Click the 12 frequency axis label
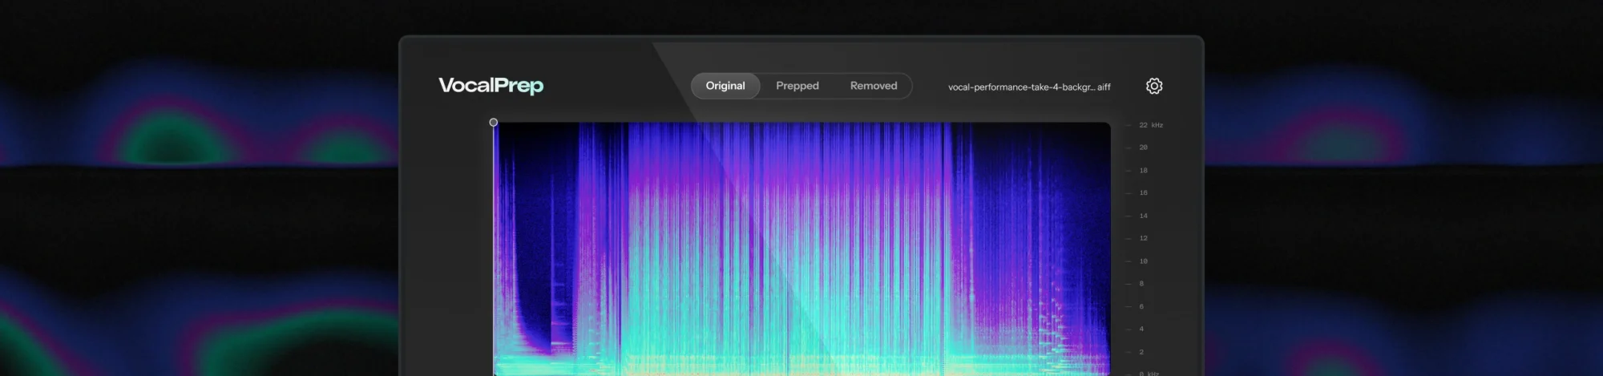The height and width of the screenshot is (376, 1603). 1143,238
